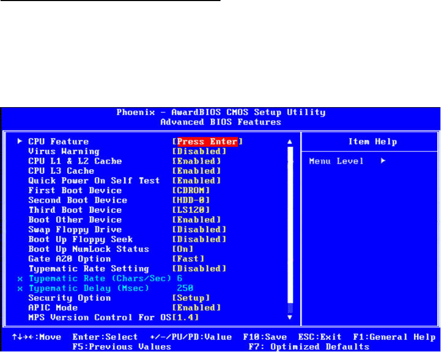Click the scrollbar down arrow

tap(290, 318)
